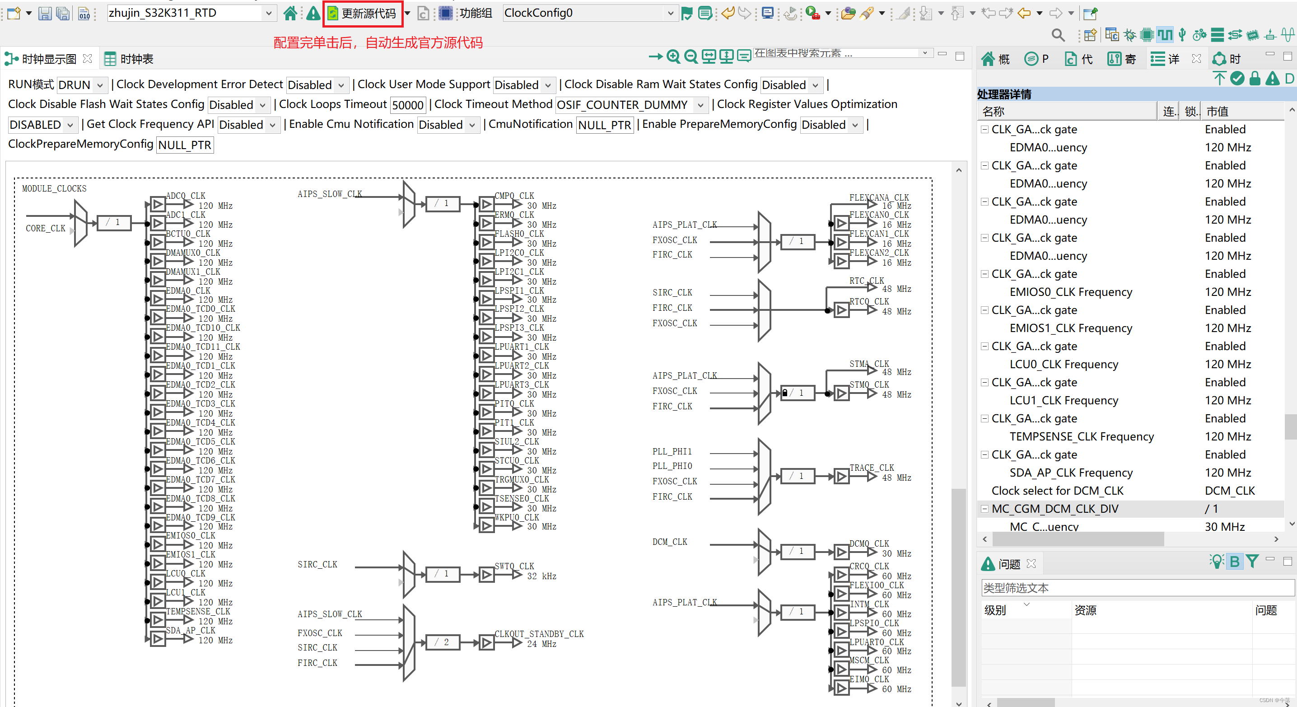The image size is (1297, 707).
Task: Click the diagram vertical scrollbar thumb
Action: click(958, 587)
